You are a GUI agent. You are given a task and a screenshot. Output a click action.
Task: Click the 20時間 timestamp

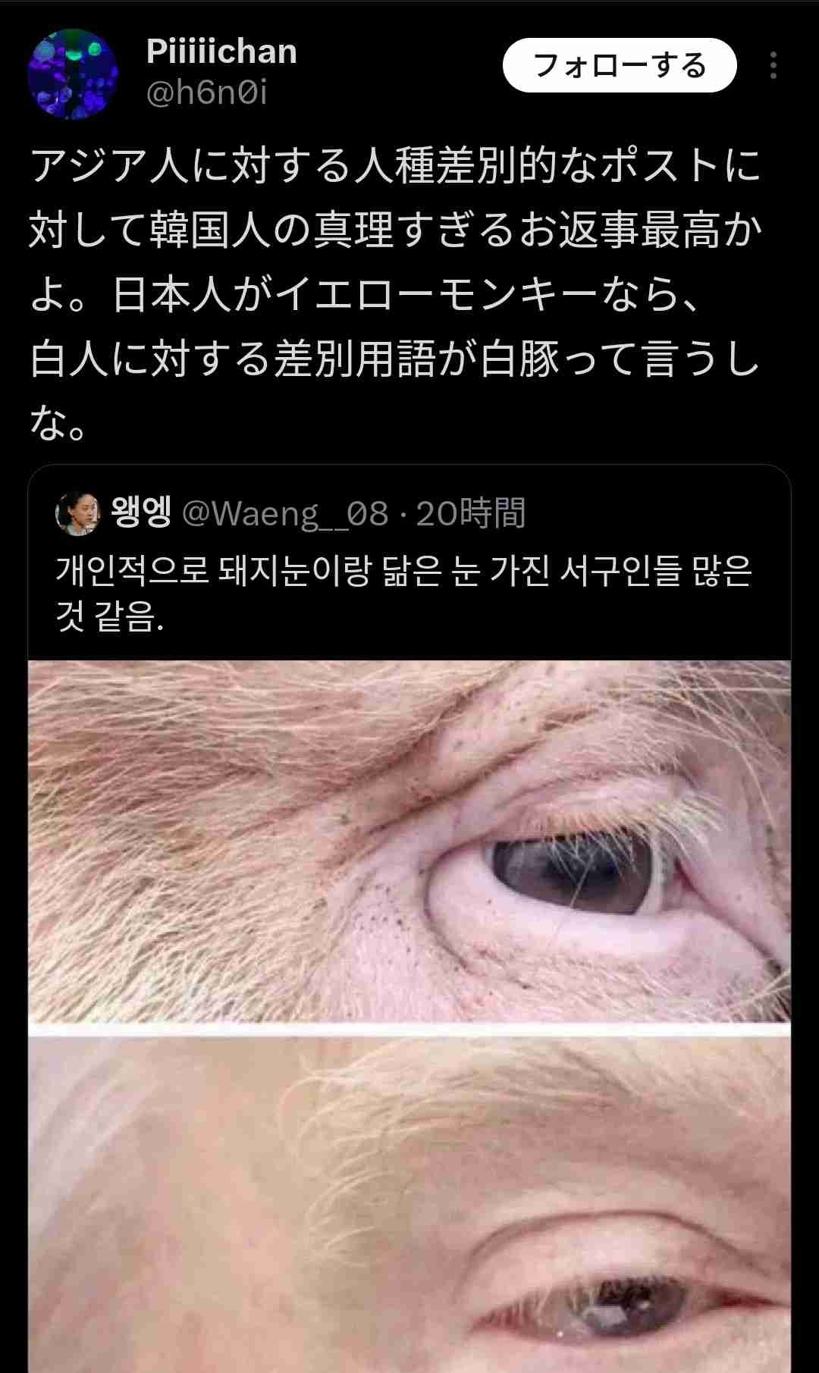click(471, 513)
